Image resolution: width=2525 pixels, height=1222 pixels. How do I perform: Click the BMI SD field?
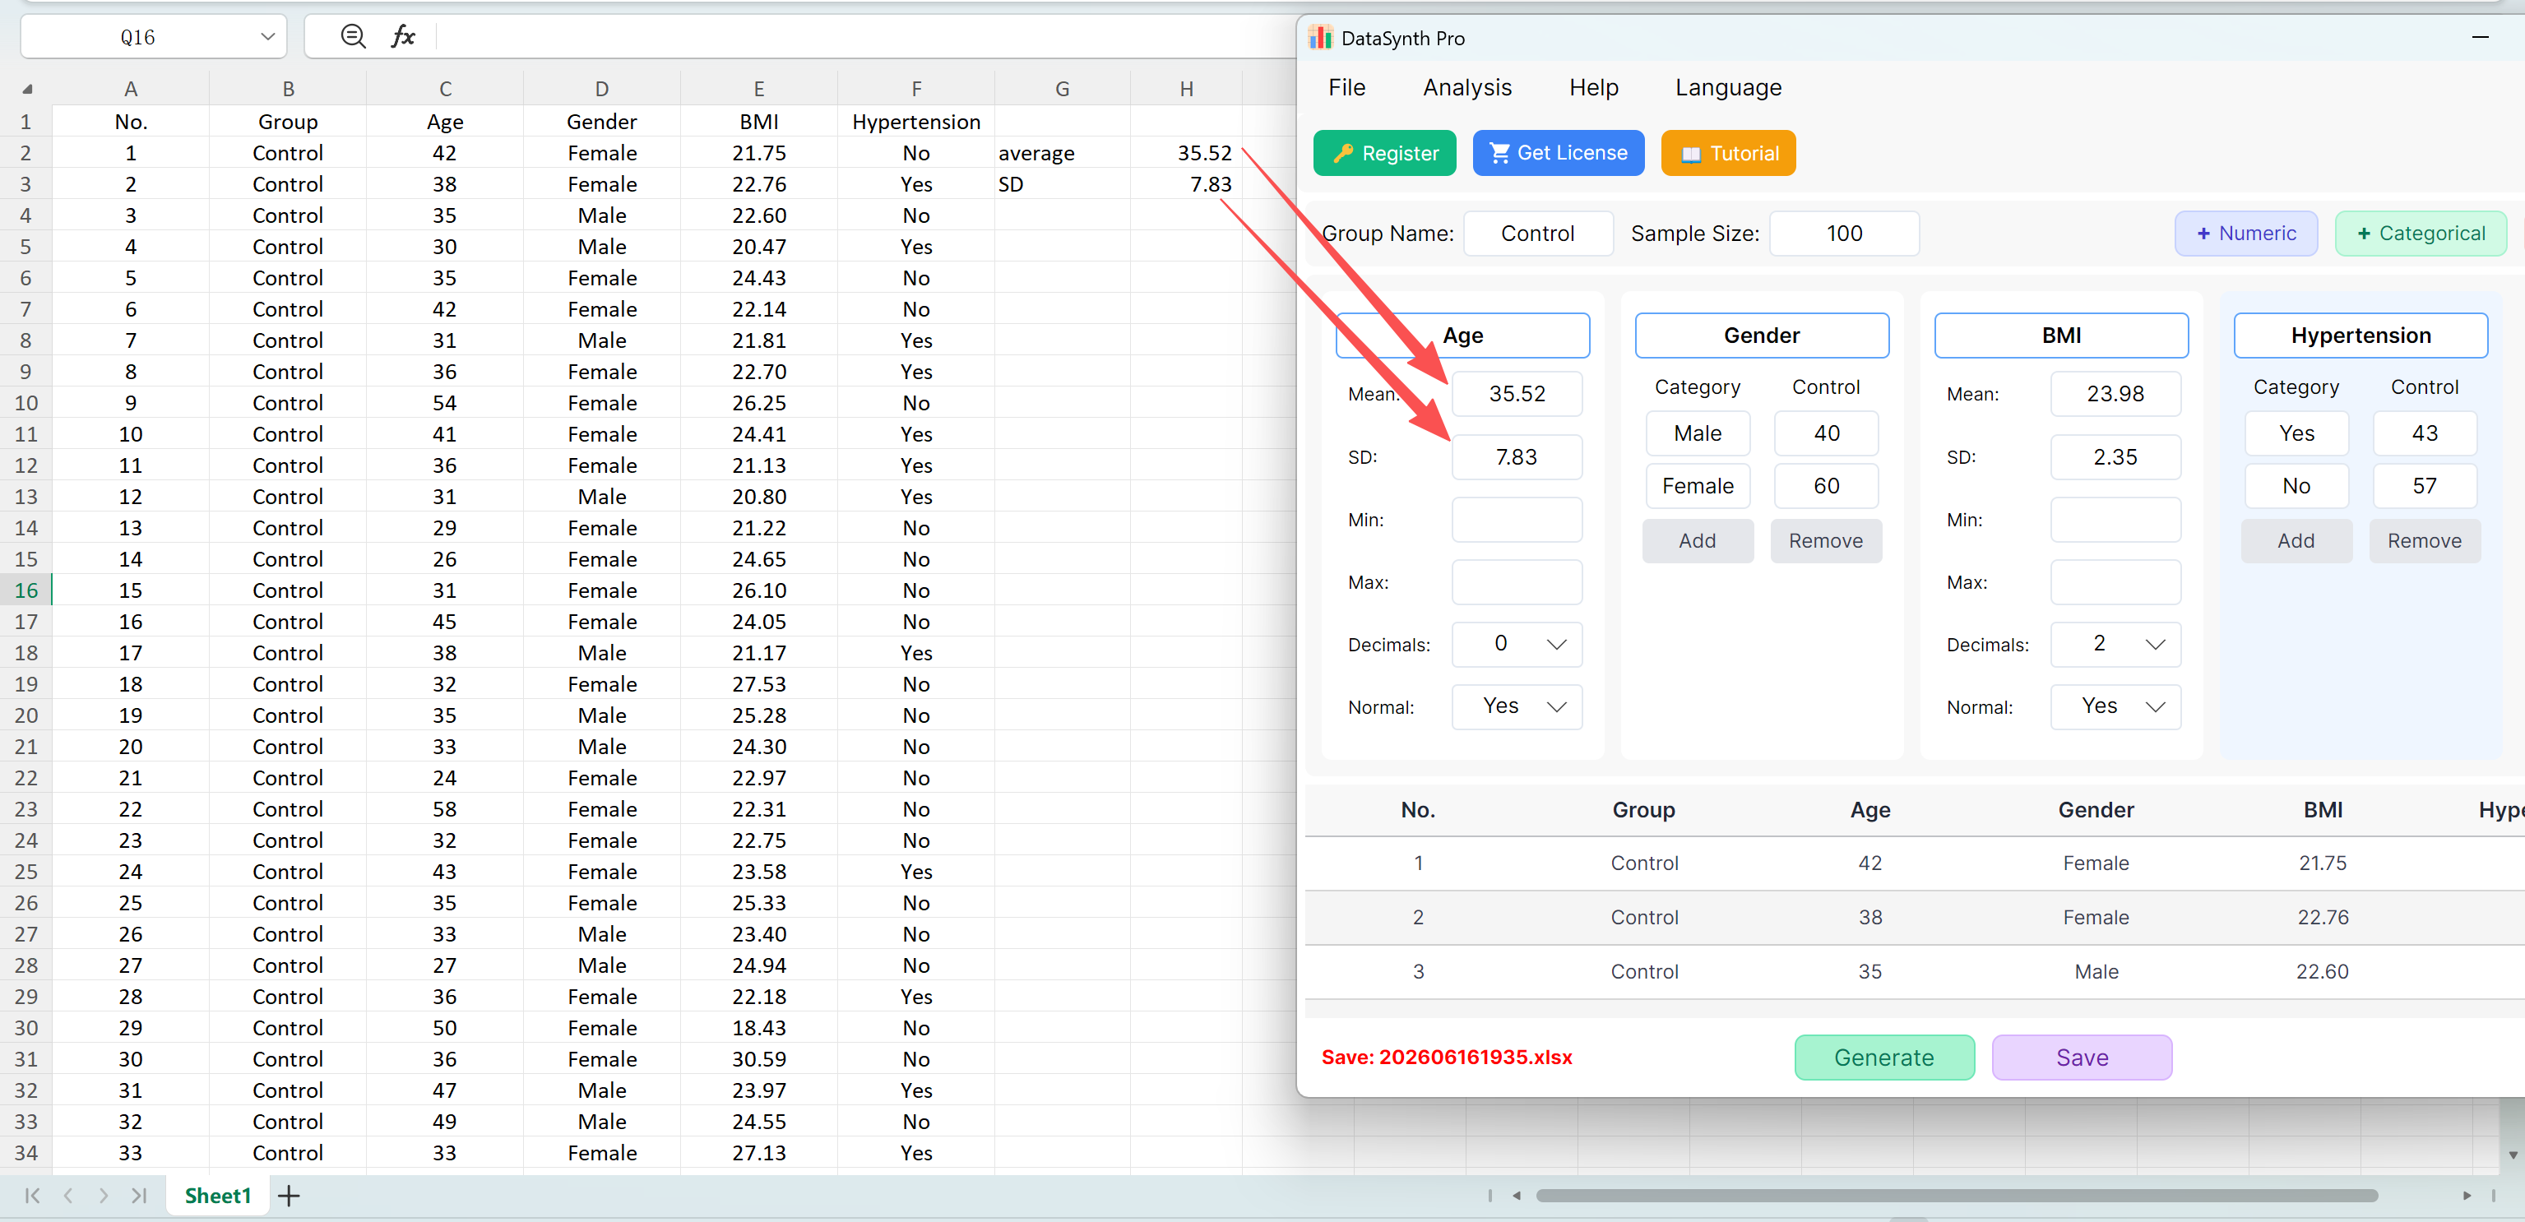[2115, 456]
